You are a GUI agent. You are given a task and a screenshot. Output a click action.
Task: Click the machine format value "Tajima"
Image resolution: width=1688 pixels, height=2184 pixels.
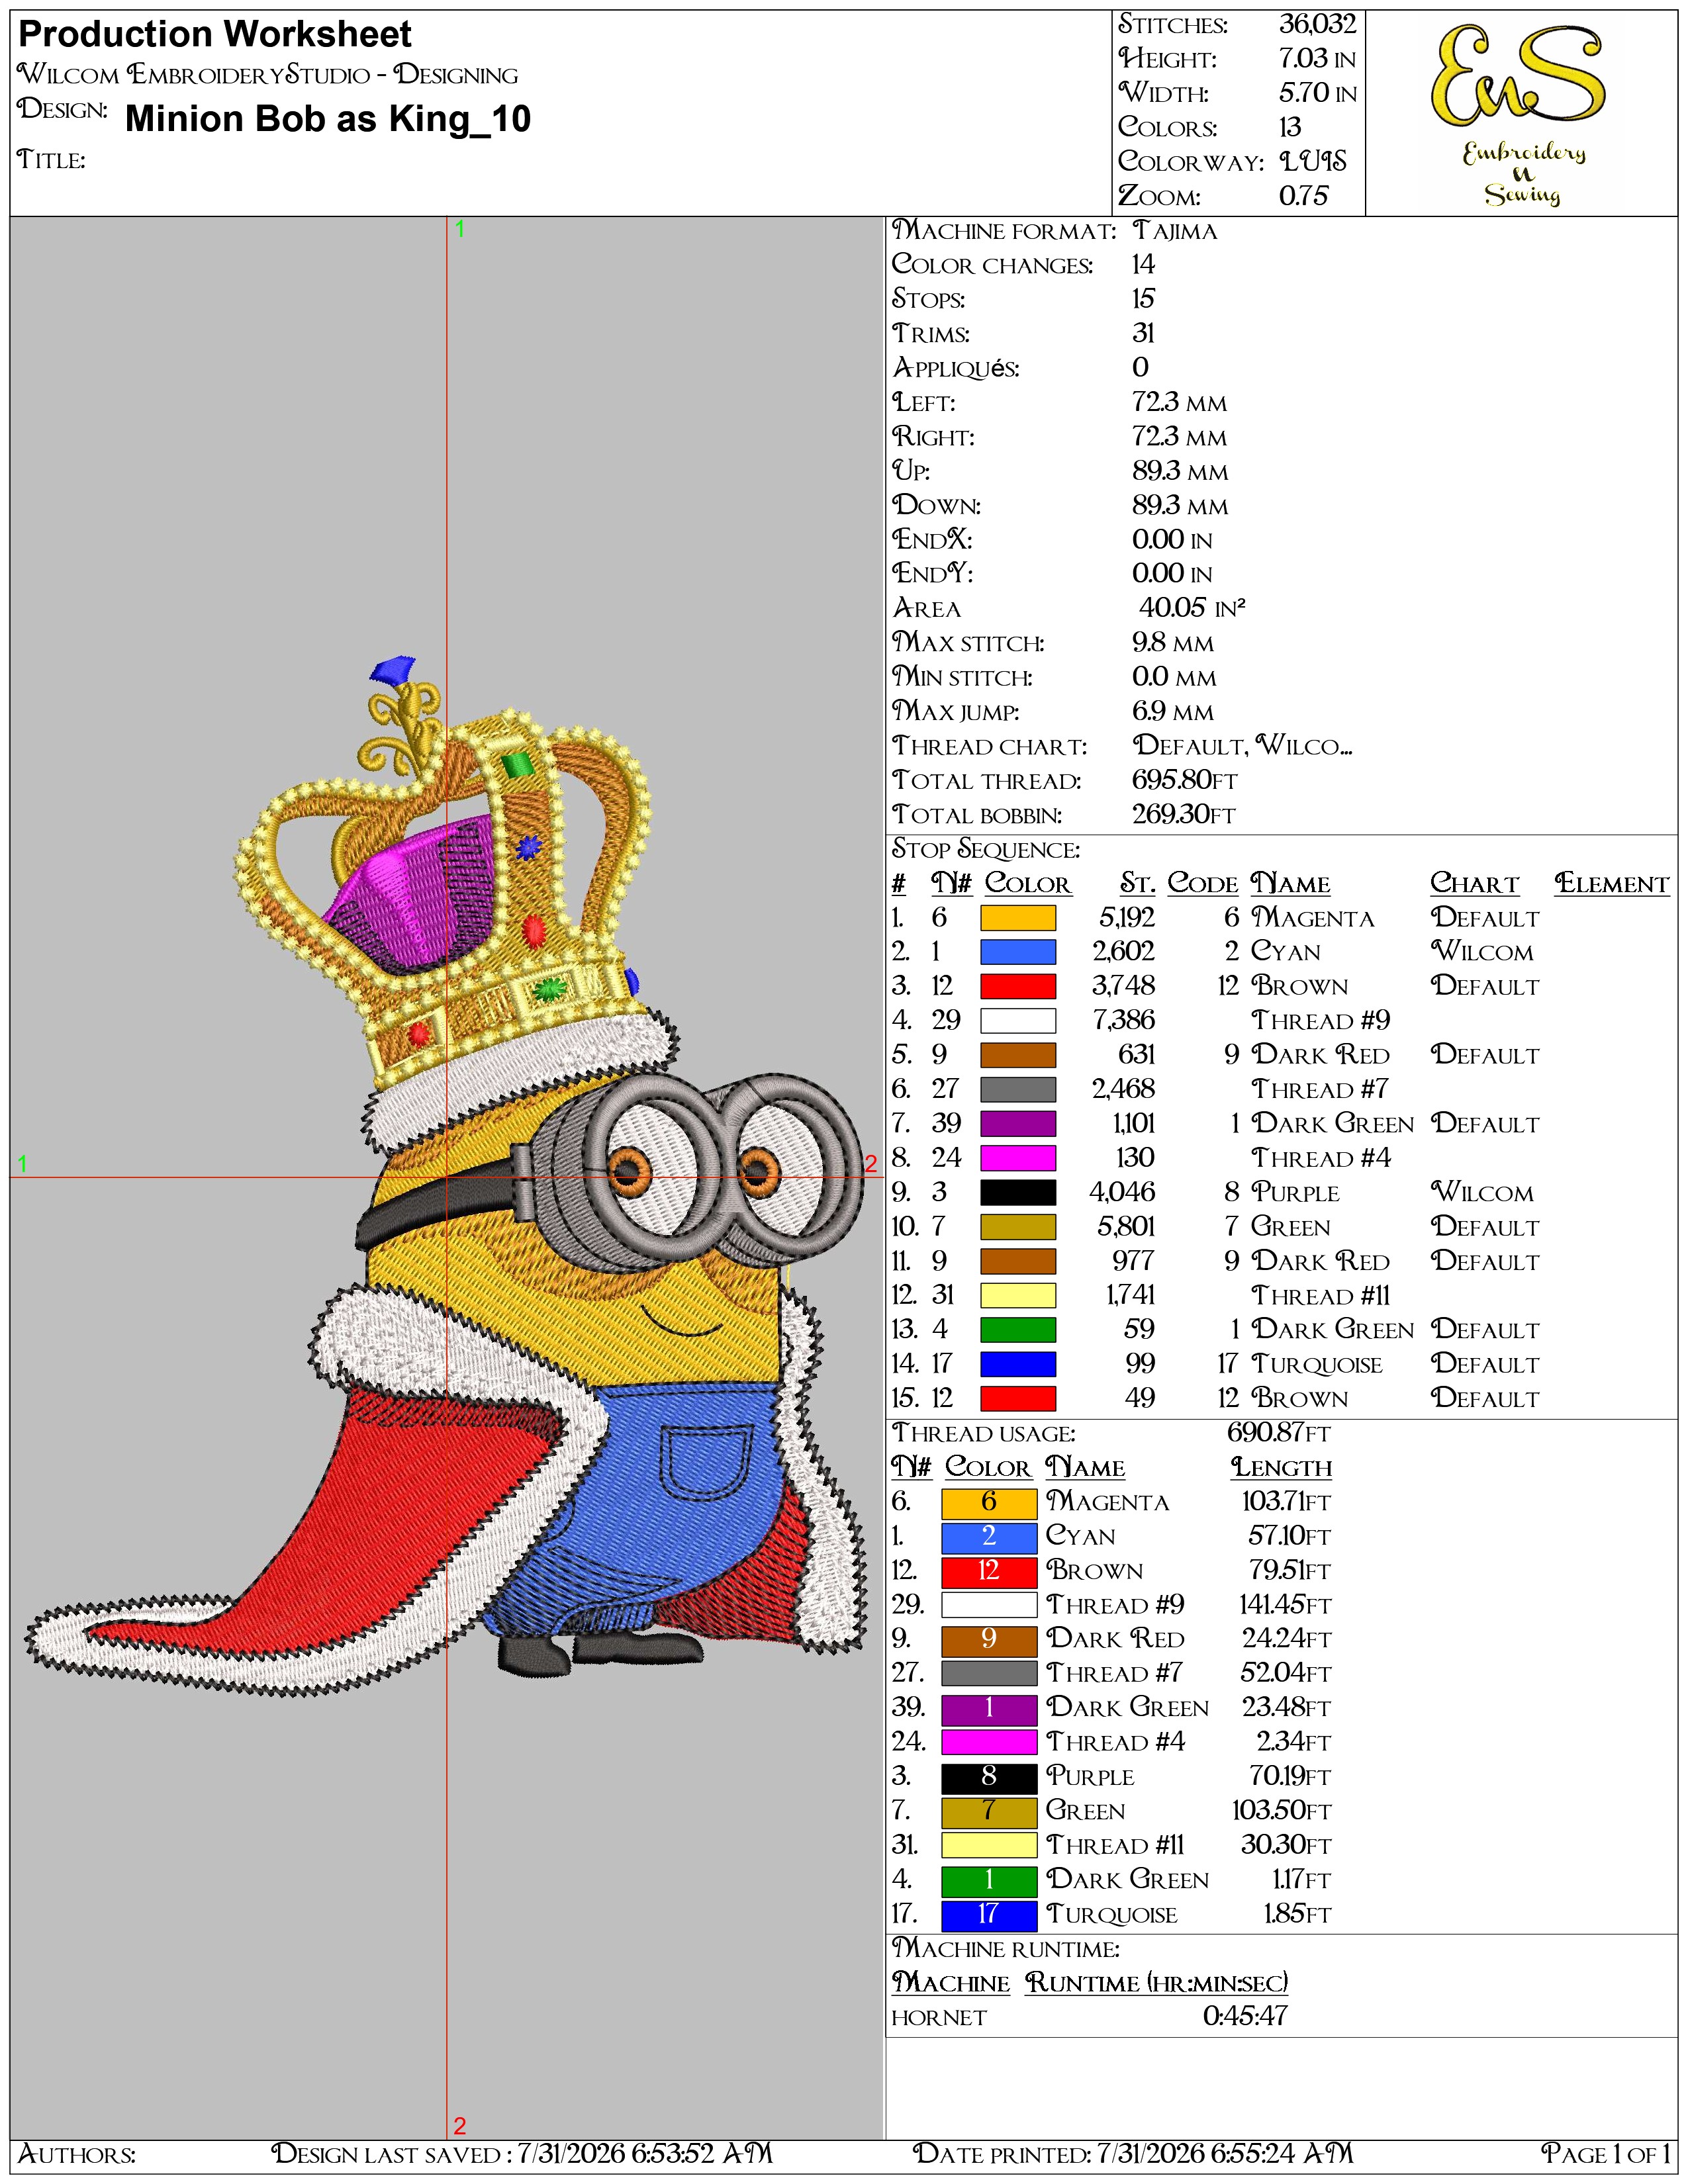(1175, 231)
